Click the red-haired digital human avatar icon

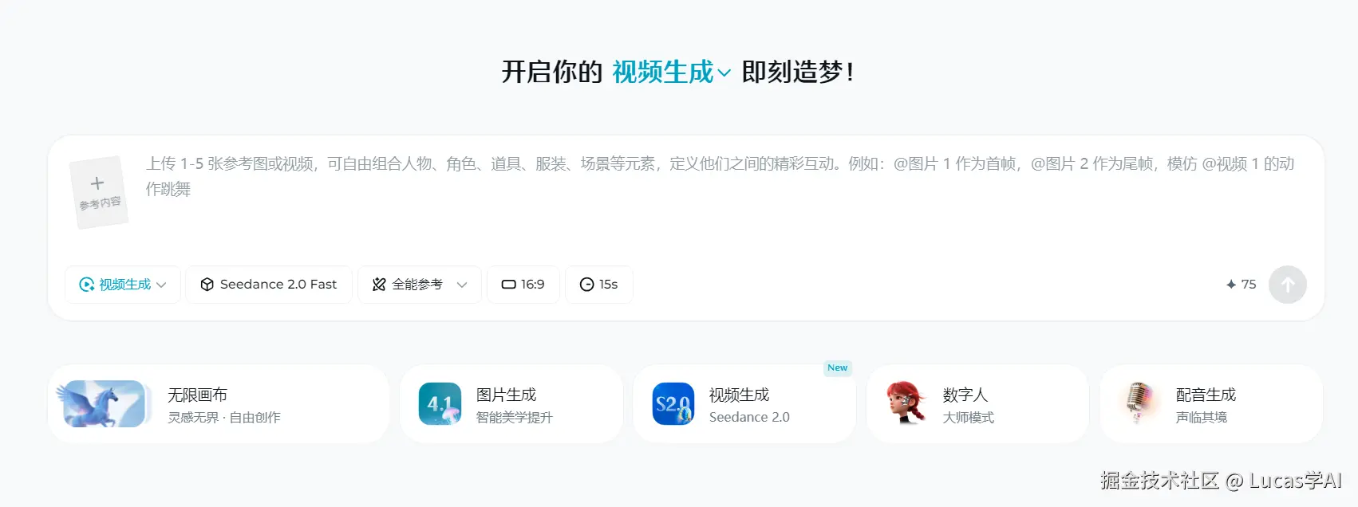[906, 403]
